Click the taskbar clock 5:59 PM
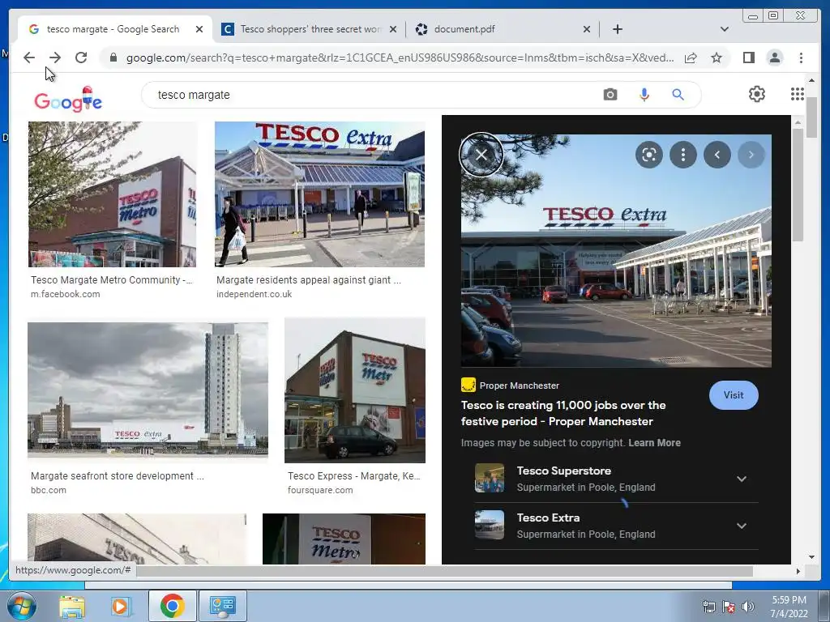This screenshot has width=830, height=622. (789, 607)
